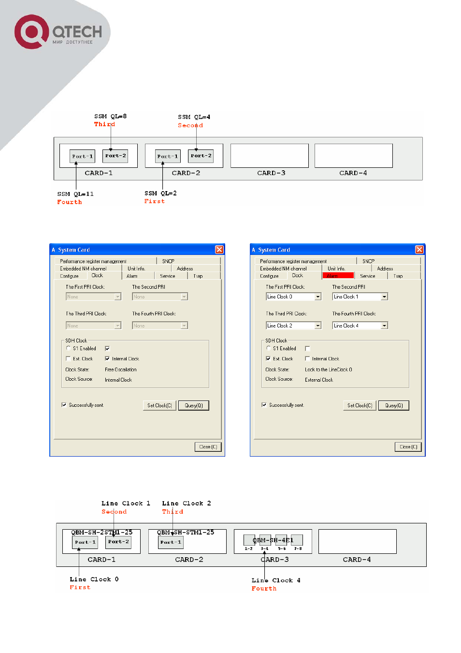Image resolution: width=461 pixels, height=653 pixels.
Task: Open the red Alarm tab in the right dialog
Action: coord(338,276)
